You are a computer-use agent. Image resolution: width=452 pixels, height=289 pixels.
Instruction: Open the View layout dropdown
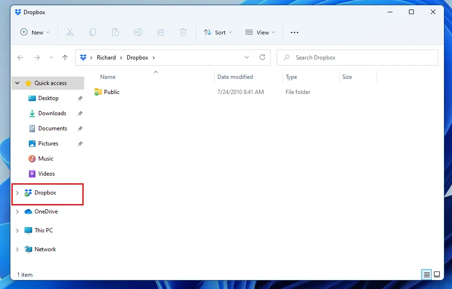click(260, 32)
